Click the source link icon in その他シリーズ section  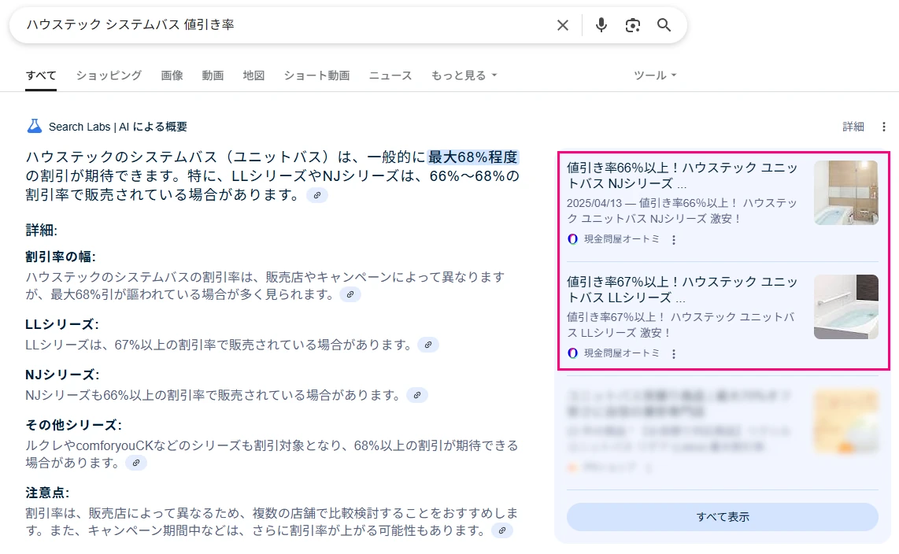point(136,463)
